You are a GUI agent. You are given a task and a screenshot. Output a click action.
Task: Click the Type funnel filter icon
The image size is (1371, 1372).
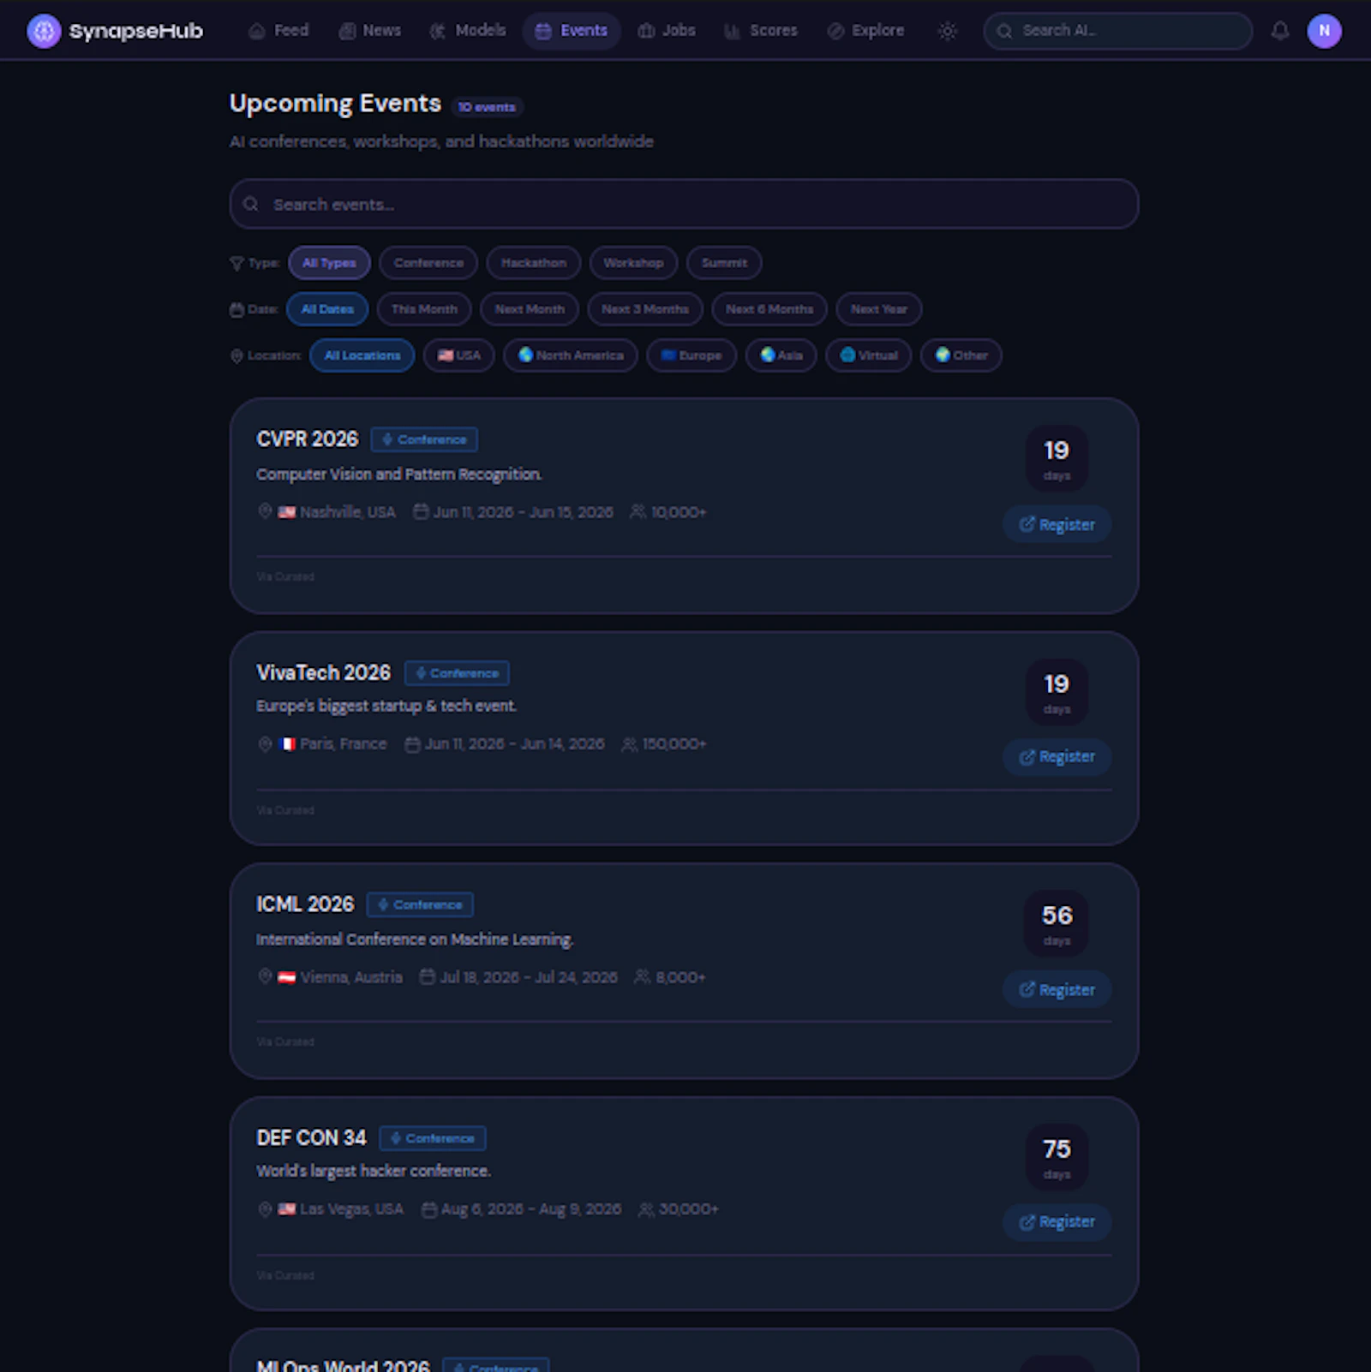(236, 263)
